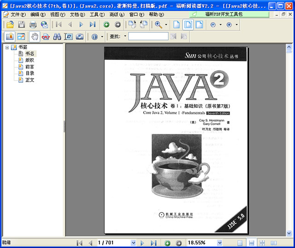Switch to facing pages layout

(x=273, y=243)
